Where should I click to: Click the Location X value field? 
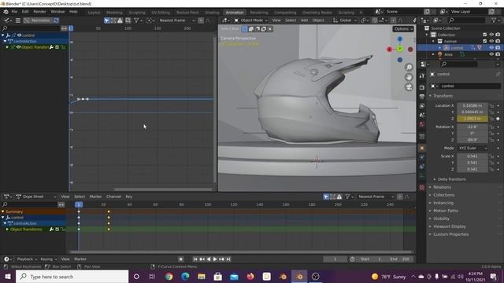click(x=472, y=105)
